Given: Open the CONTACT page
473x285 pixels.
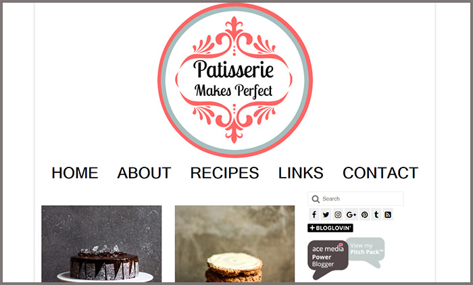Looking at the screenshot, I should coord(380,173).
